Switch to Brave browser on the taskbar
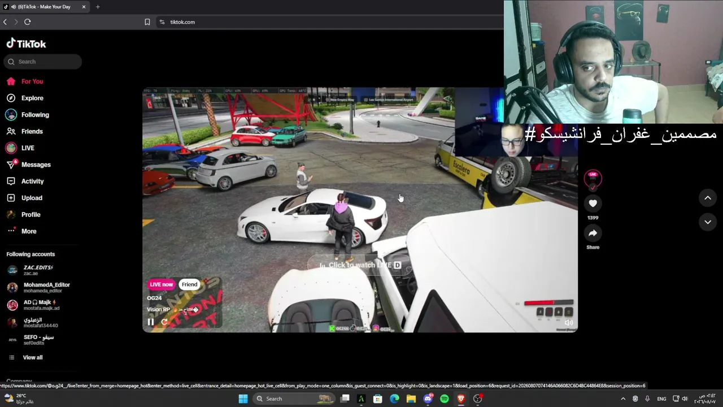Image resolution: width=723 pixels, height=407 pixels. (x=461, y=399)
